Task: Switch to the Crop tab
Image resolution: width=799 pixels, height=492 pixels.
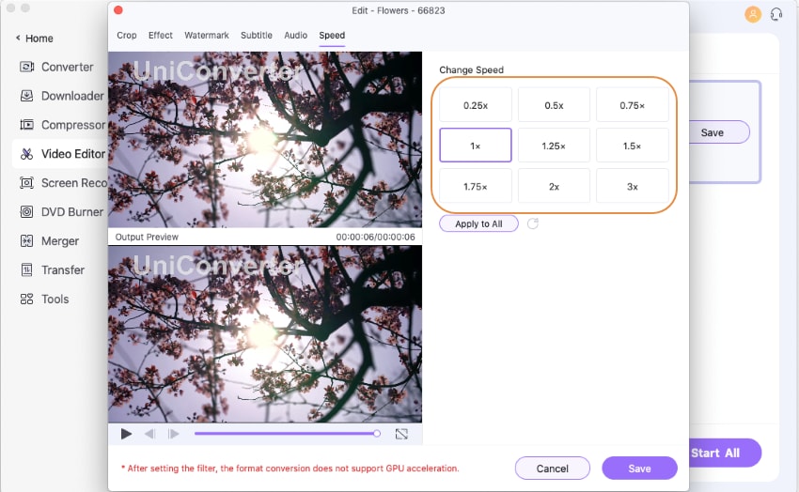Action: (x=126, y=35)
